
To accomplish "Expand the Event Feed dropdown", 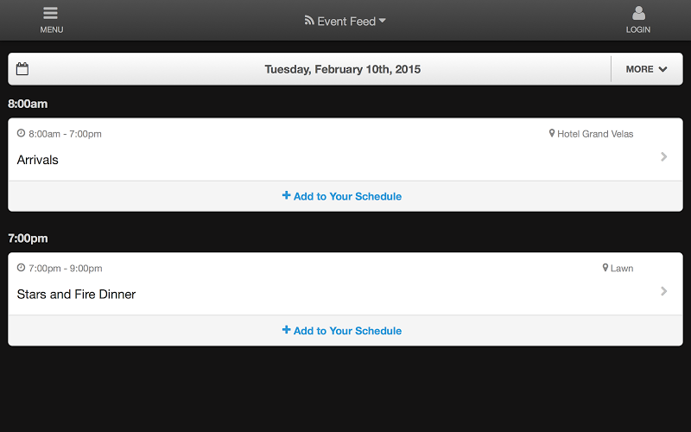I will (345, 21).
